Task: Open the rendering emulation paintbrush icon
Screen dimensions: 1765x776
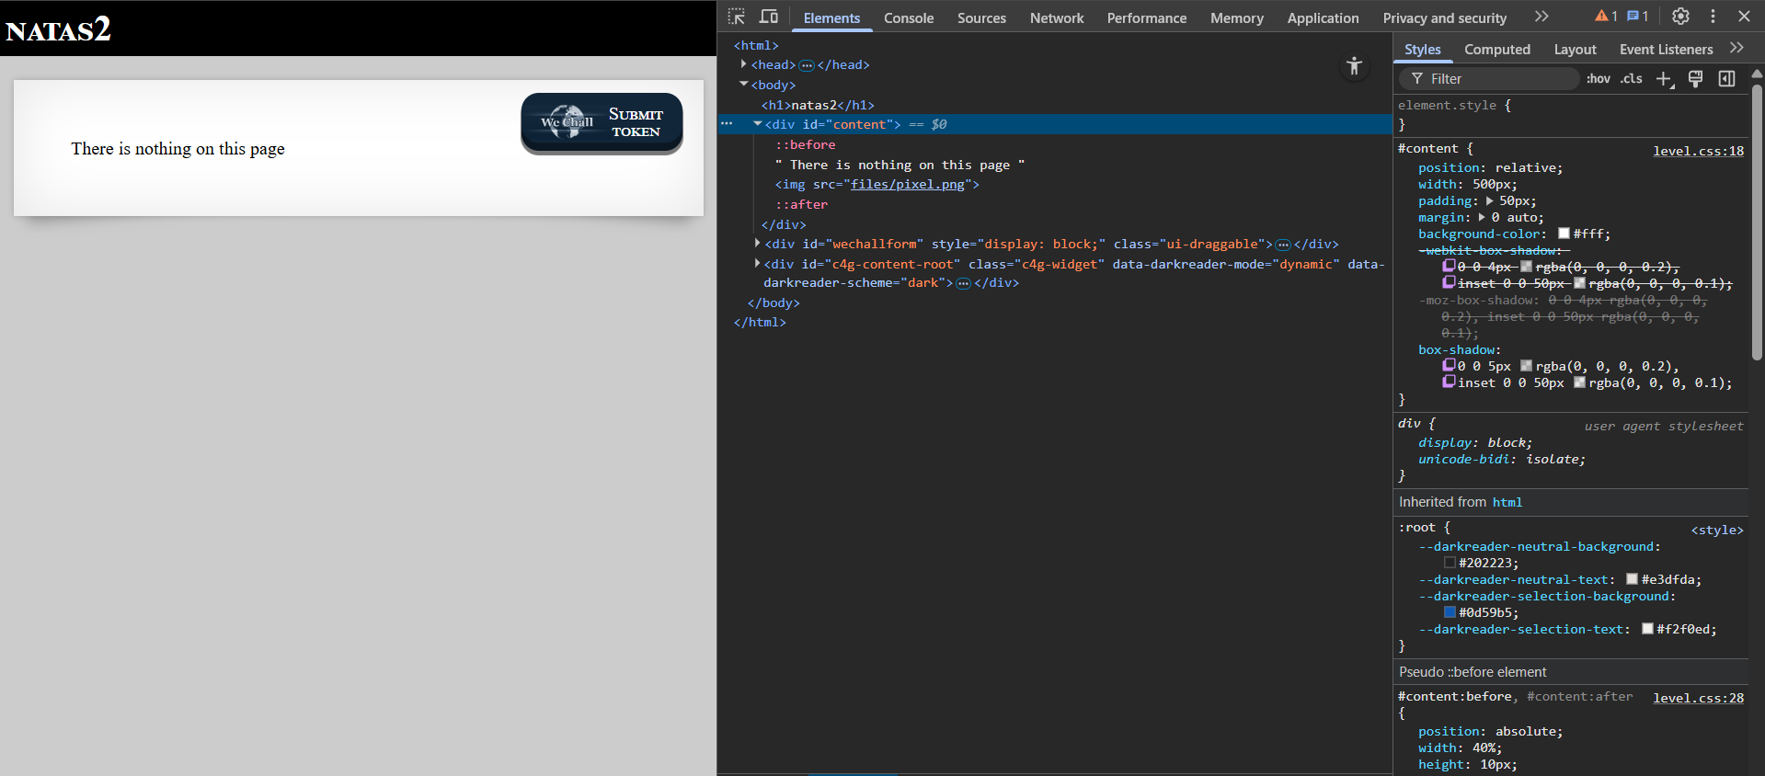Action: 1695,79
